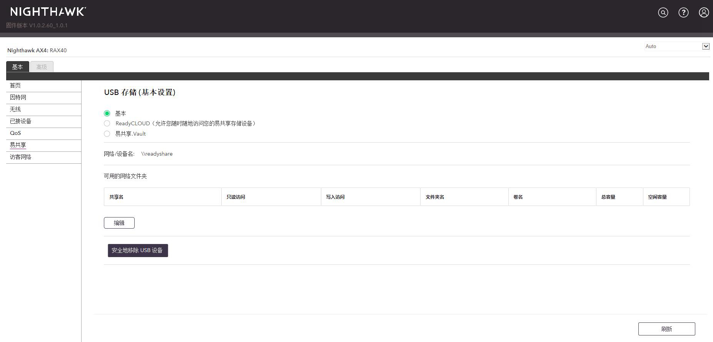This screenshot has height=342, width=713.
Task: Open 访客网络 in the sidebar
Action: (x=43, y=157)
